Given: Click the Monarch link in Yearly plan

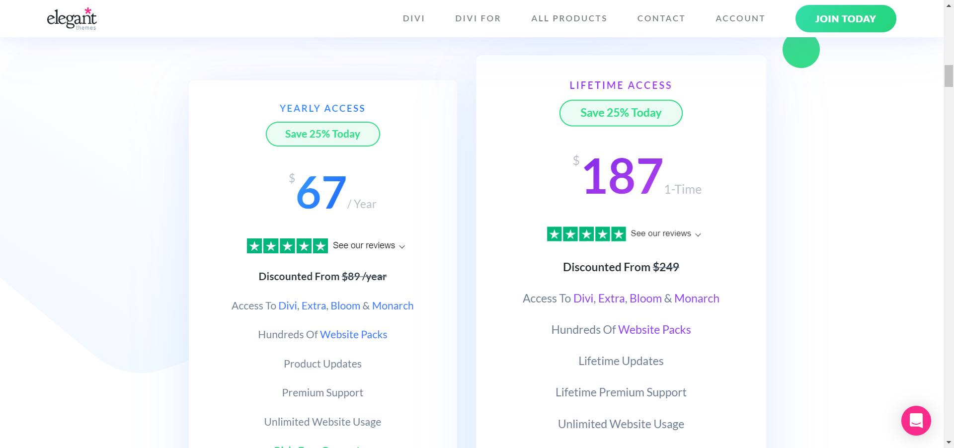Looking at the screenshot, I should tap(393, 305).
